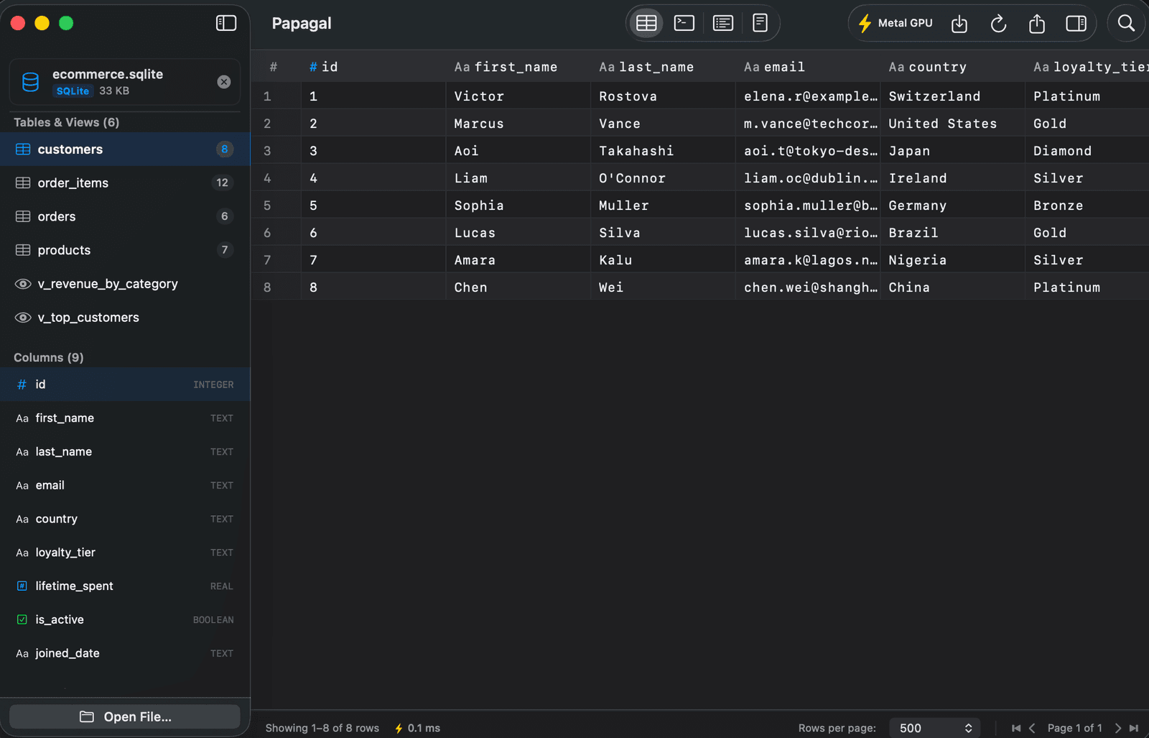Click the Metal GPU indicator
1149x738 pixels.
coord(896,23)
